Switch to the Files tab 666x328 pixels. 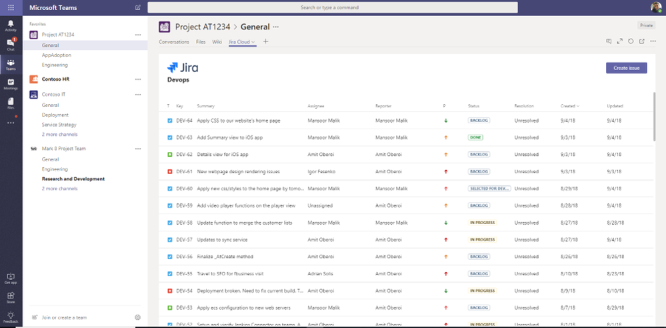pos(201,41)
